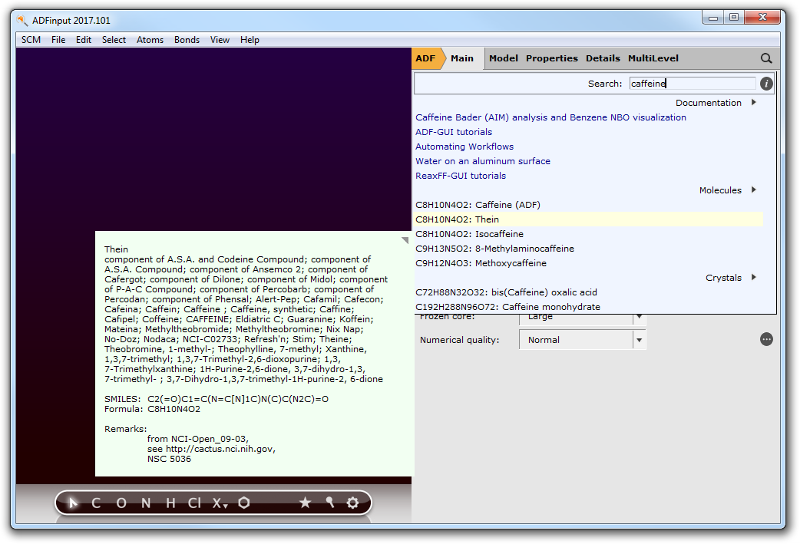Switch to the Main tab
Screen dimensions: 800x544
point(462,58)
